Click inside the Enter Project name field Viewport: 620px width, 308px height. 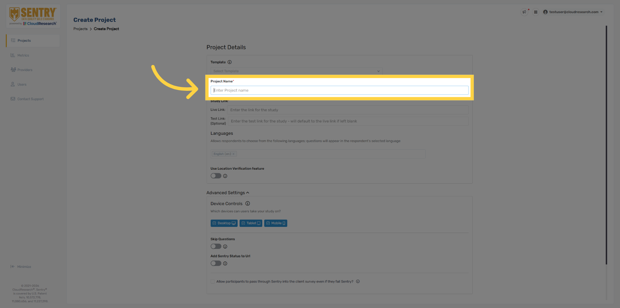[x=339, y=90]
